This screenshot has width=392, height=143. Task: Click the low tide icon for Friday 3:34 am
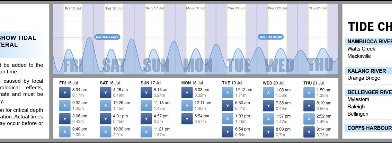(x=65, y=92)
